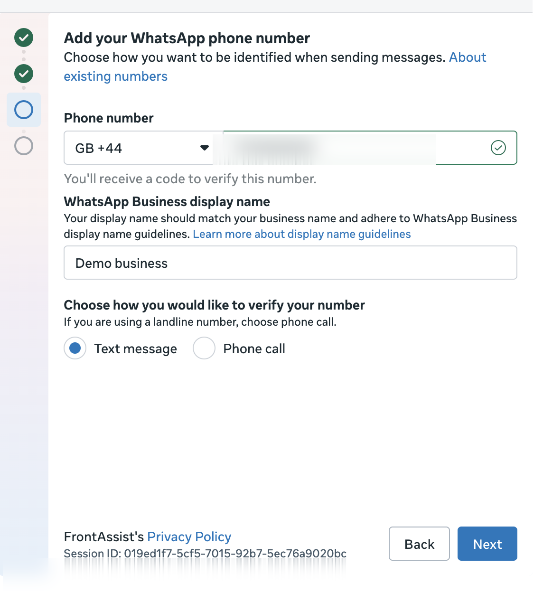
Task: Open FrontAssist's Privacy Policy link
Action: 189,537
